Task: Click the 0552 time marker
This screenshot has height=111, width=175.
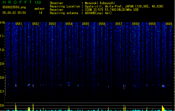Action: [36, 24]
